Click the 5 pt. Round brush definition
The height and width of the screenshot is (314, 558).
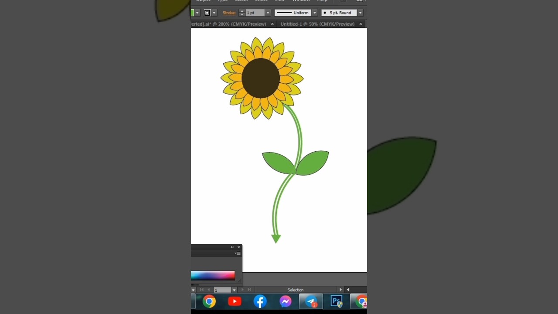(x=339, y=13)
